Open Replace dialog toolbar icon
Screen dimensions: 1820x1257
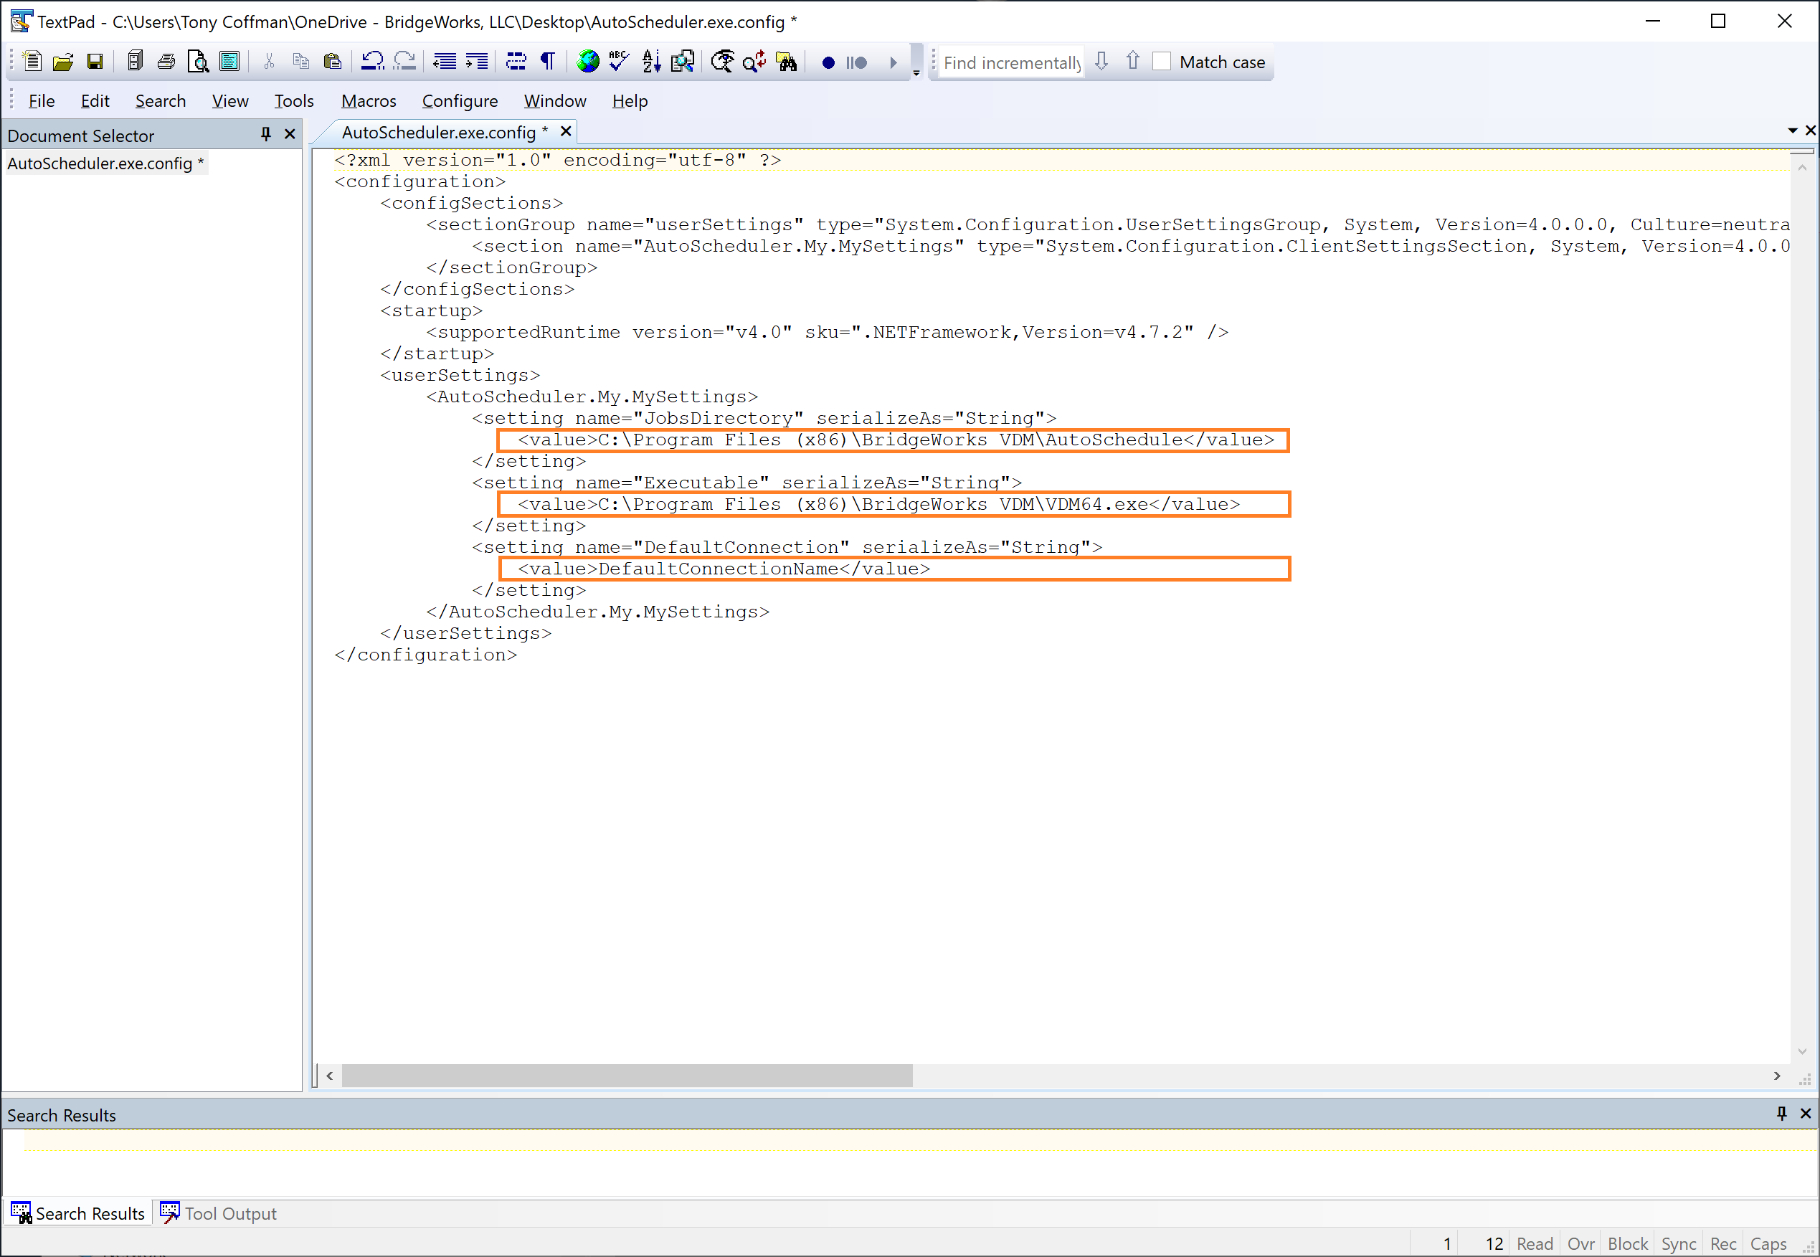(754, 62)
